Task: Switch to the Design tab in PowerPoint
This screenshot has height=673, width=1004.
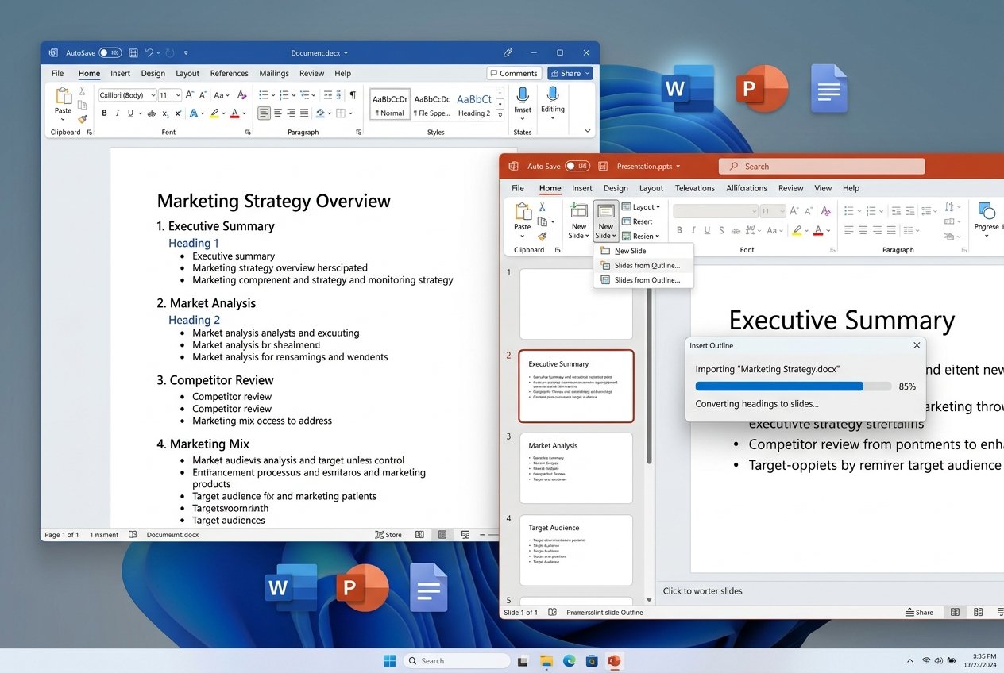Action: [x=616, y=188]
